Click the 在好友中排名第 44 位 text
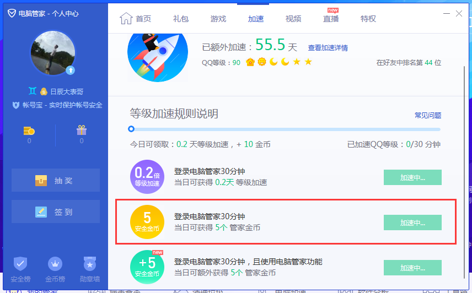Viewport: 472px width, 293px height. (409, 62)
